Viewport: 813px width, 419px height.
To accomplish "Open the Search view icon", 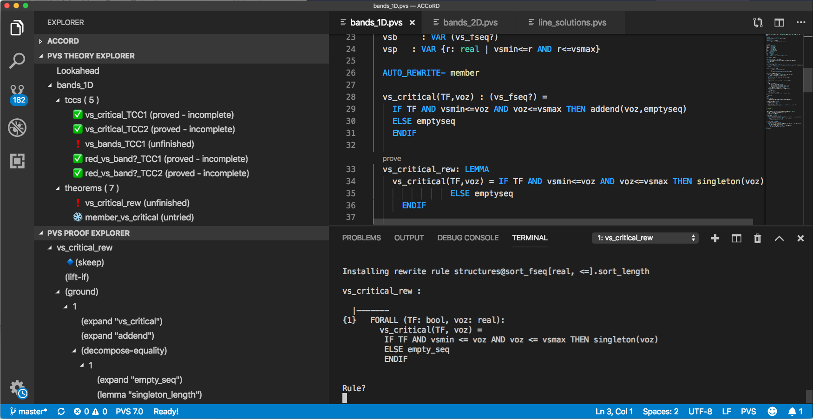I will 17,60.
